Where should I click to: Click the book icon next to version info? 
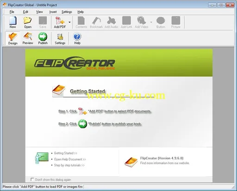coord(131,162)
